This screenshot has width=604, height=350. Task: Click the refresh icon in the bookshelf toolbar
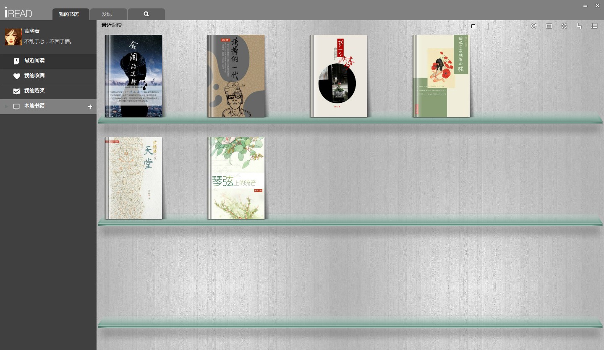533,26
